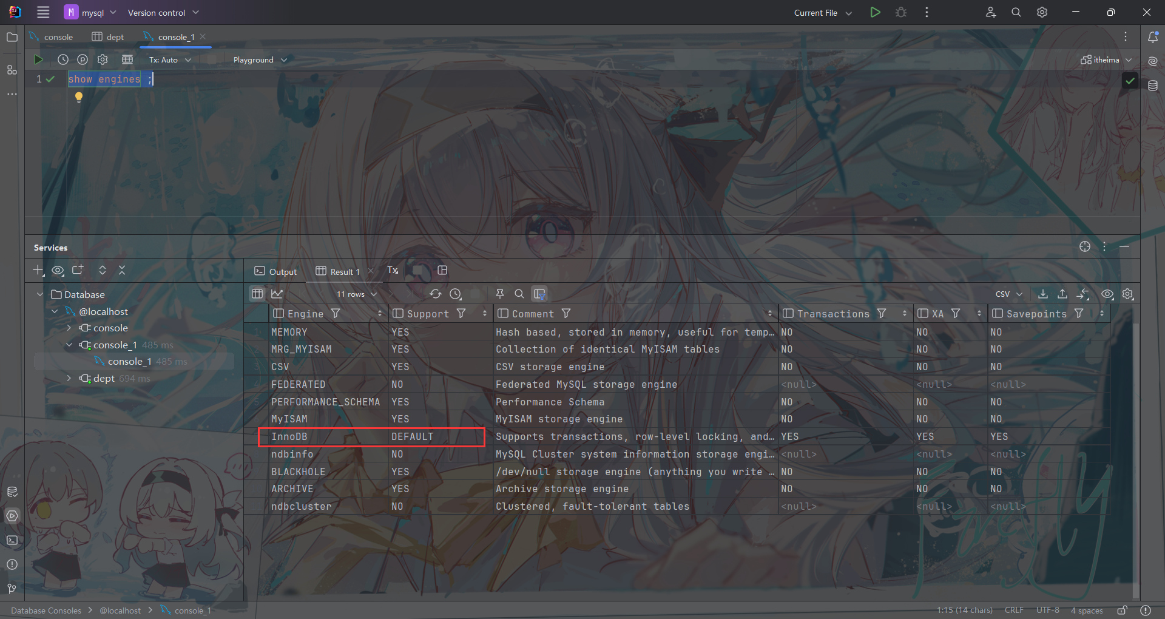
Task: Open Search Everywhere magnifier in title bar
Action: pos(1016,12)
